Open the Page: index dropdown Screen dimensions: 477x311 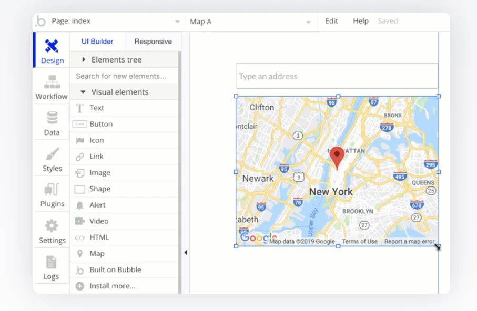coord(115,22)
